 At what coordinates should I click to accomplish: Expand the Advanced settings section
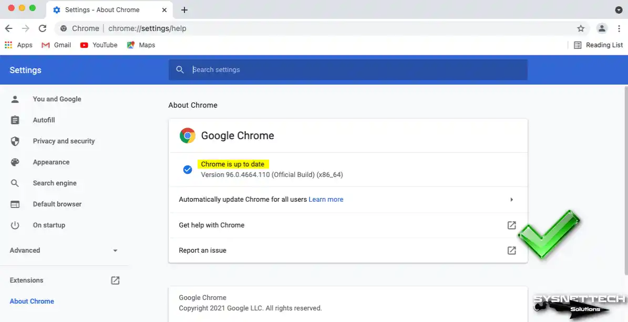(x=64, y=251)
